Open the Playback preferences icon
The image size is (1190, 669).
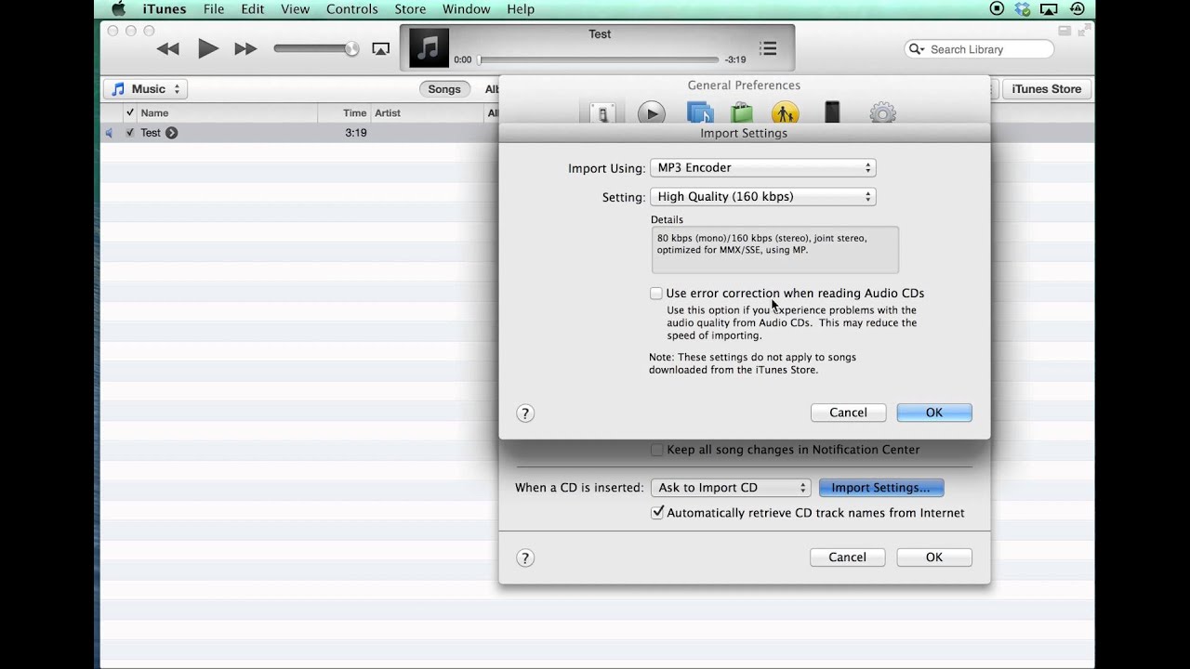tap(651, 113)
